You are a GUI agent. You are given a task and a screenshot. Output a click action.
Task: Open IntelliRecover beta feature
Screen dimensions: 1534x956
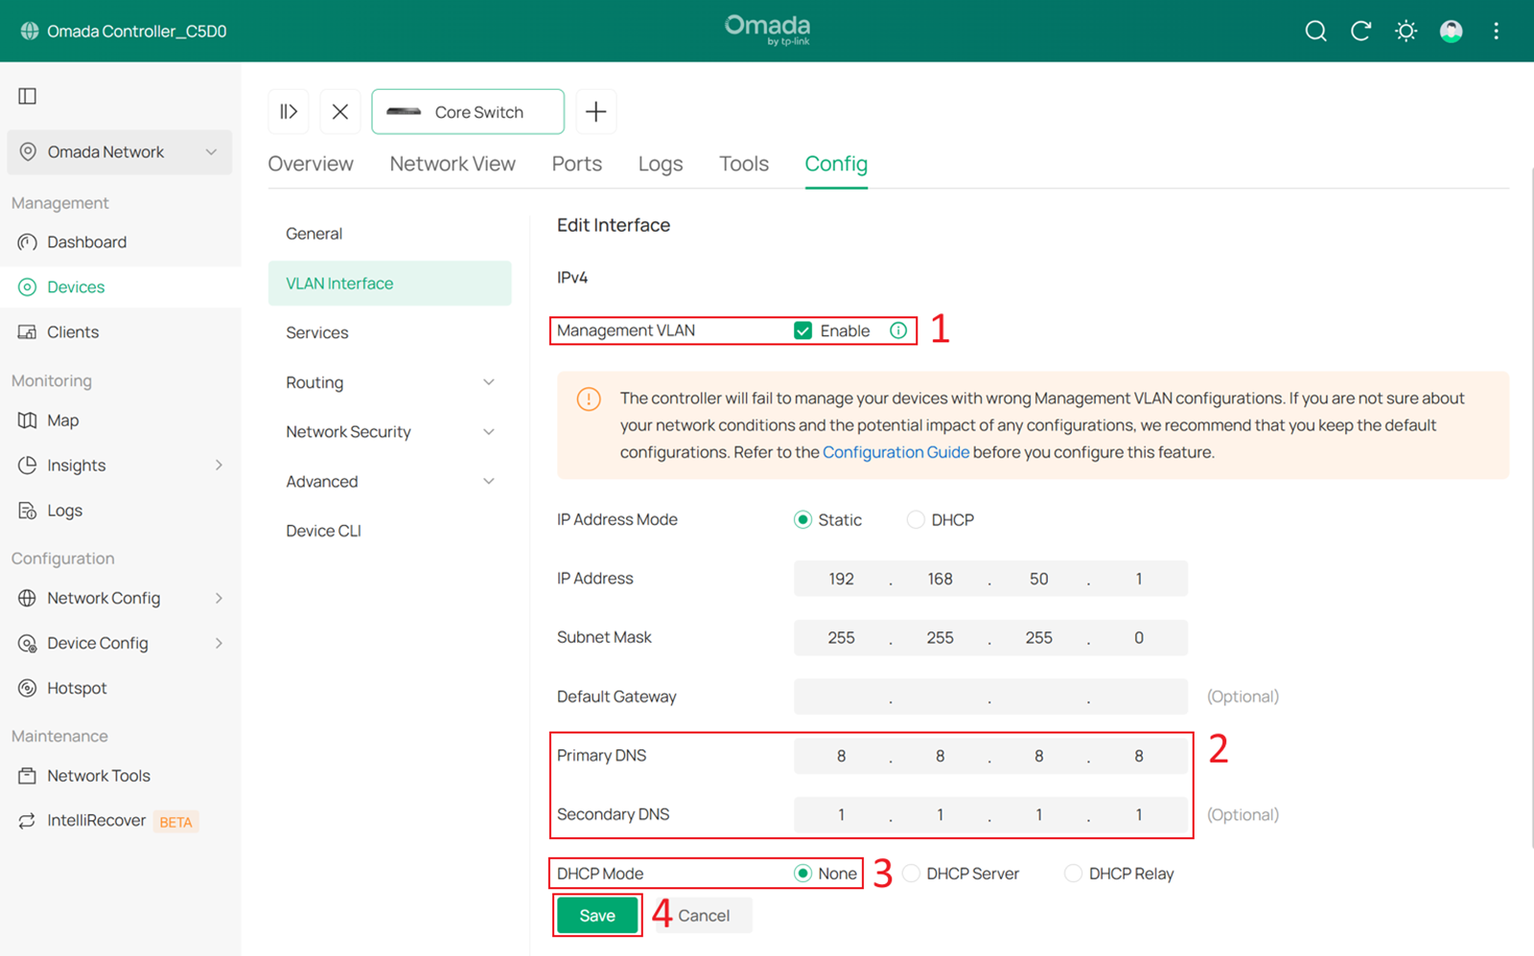coord(96,820)
